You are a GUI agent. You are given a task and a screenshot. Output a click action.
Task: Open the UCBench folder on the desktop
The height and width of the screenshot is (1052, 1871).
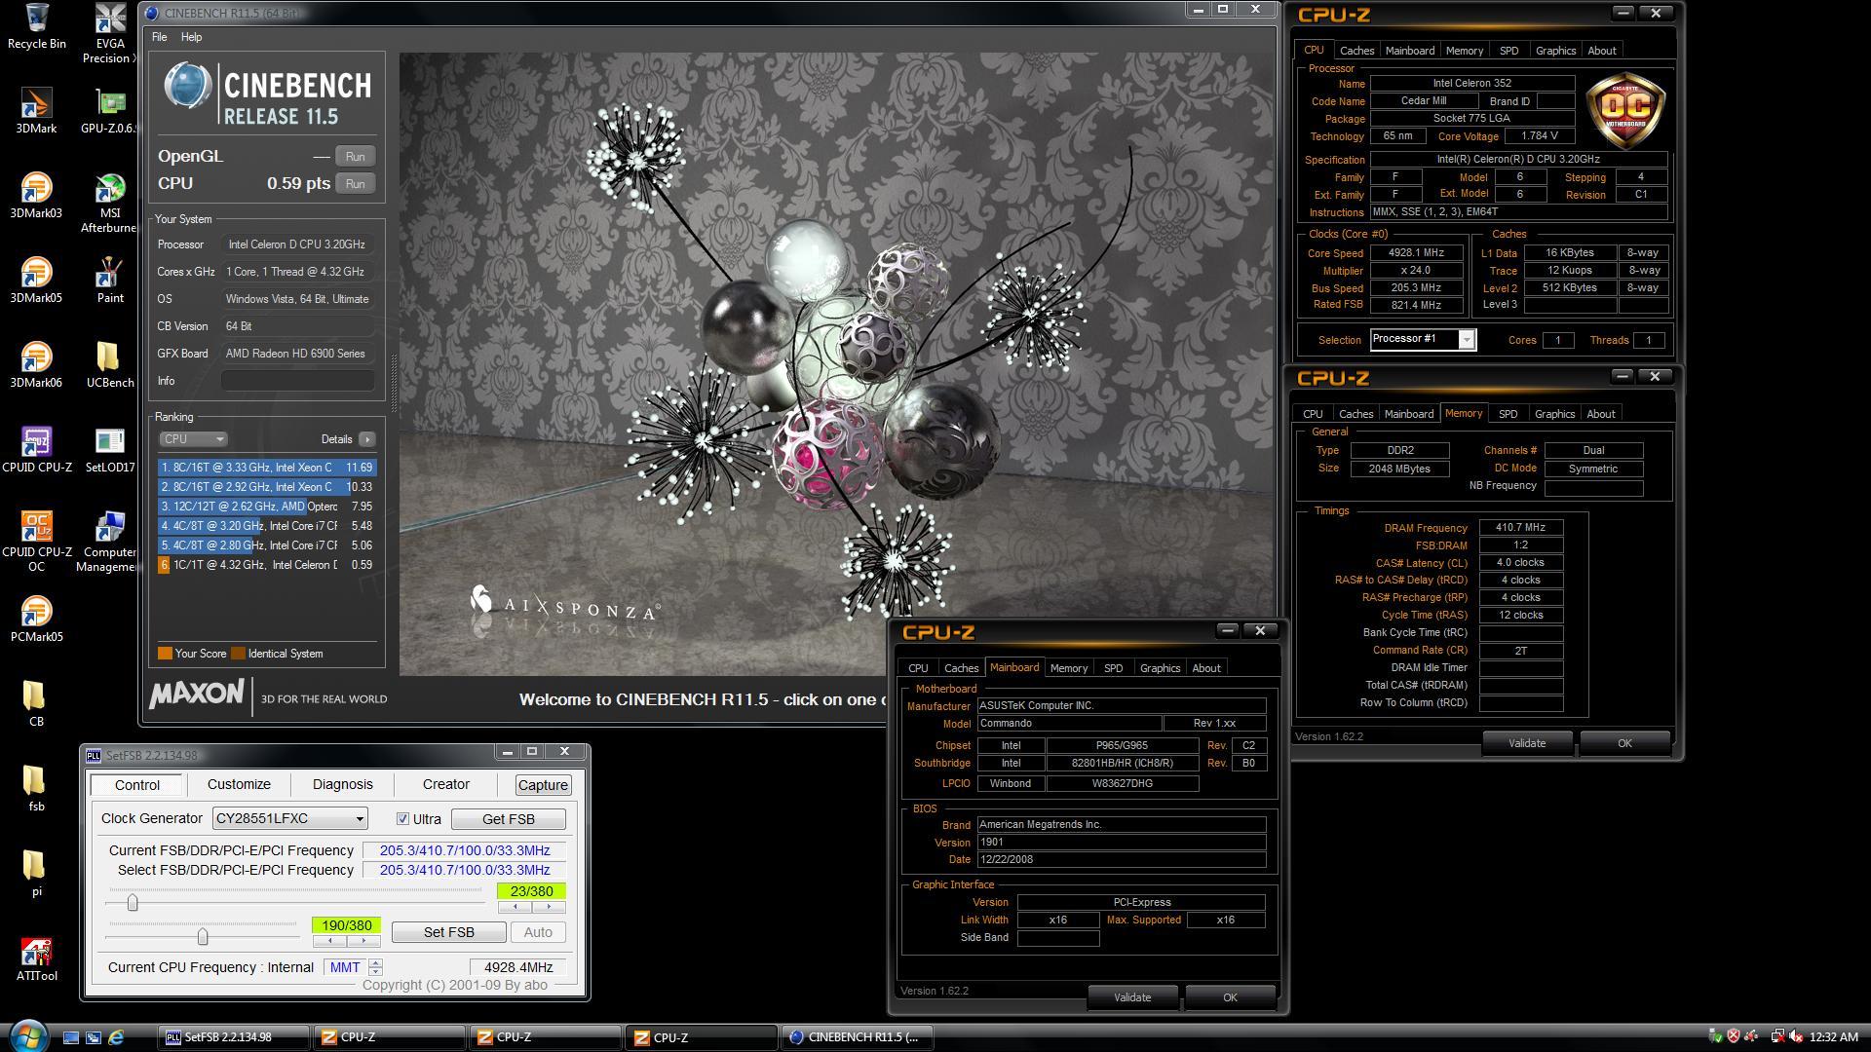tap(110, 364)
